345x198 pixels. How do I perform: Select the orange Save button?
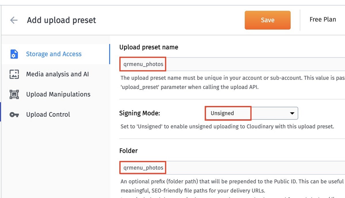tap(267, 20)
